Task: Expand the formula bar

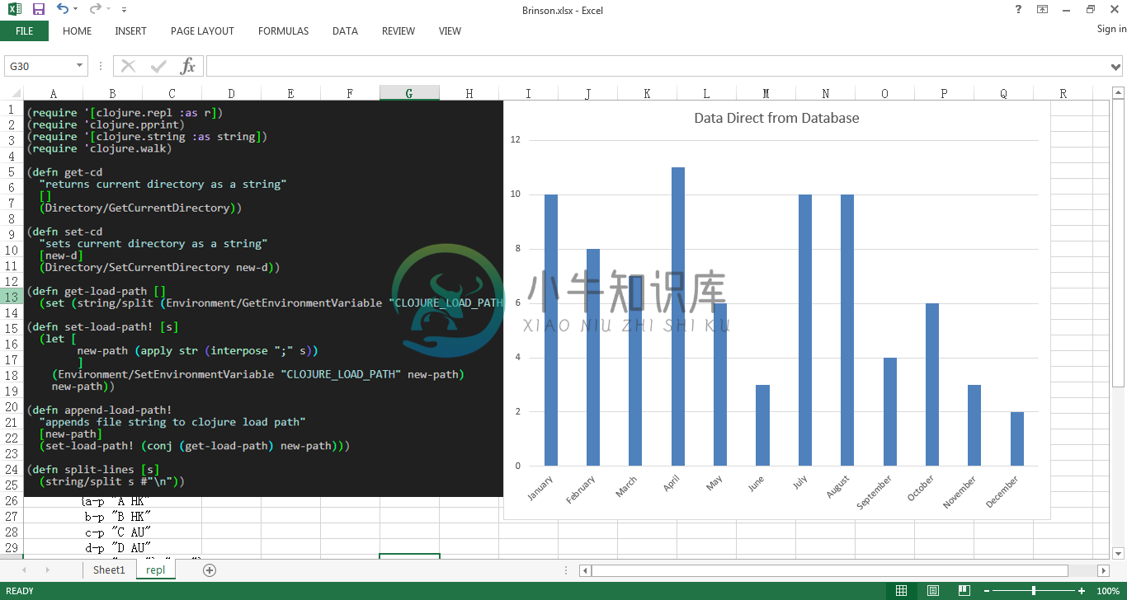Action: tap(1117, 66)
